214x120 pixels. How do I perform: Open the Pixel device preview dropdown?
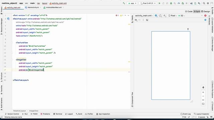click(x=173, y=16)
